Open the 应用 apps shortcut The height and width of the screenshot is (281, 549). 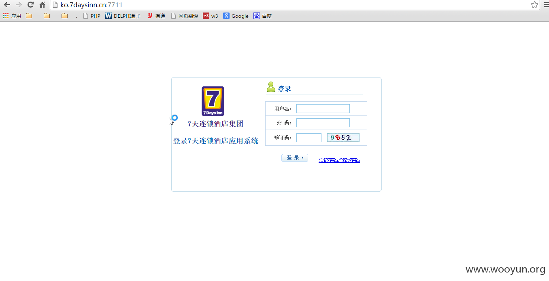(x=12, y=16)
